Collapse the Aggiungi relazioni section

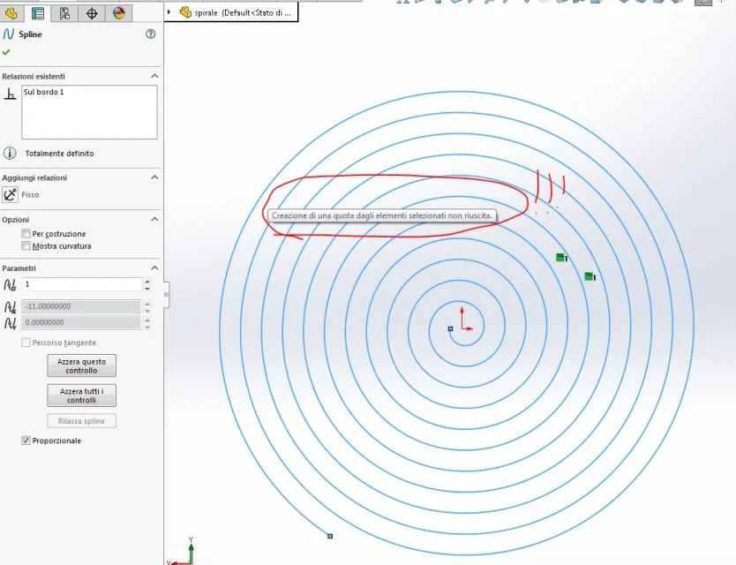(154, 177)
